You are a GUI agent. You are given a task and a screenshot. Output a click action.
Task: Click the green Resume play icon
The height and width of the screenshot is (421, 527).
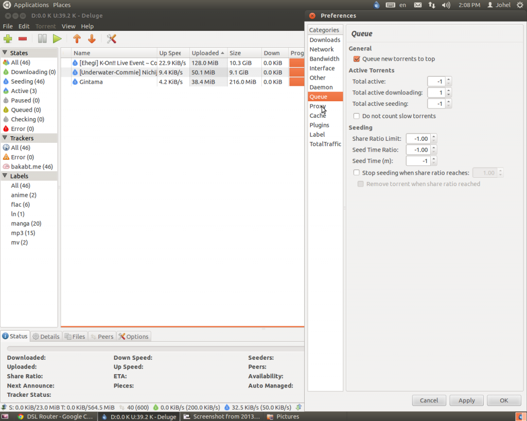[x=57, y=39]
